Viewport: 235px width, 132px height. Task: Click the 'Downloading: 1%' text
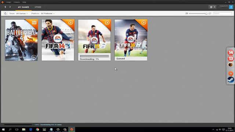(x=89, y=59)
